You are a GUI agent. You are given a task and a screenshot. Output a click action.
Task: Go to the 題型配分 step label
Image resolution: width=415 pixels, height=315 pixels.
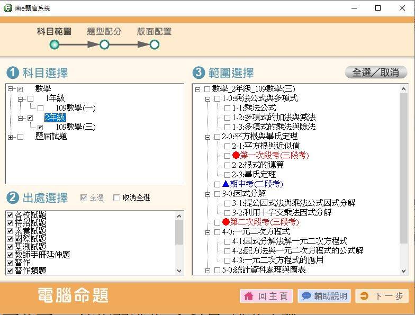[x=104, y=32]
